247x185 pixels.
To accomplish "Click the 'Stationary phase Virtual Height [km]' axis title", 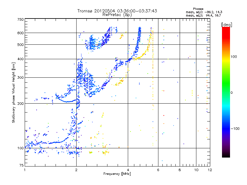I will tap(13, 92).
